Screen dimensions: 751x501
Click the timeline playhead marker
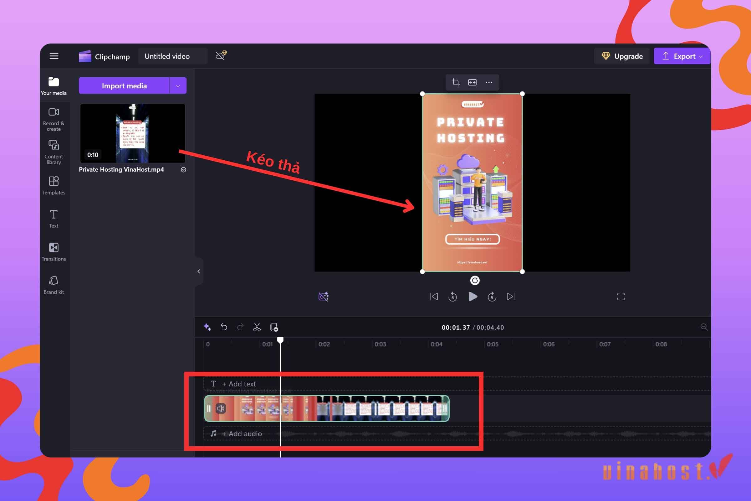(x=280, y=340)
